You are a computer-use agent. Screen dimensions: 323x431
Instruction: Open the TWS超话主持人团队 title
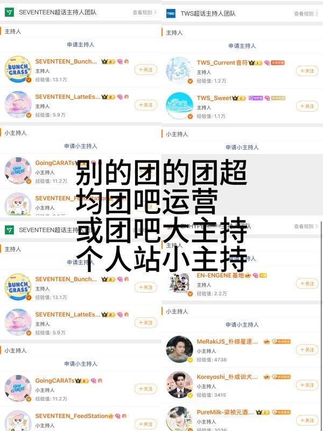pos(208,13)
